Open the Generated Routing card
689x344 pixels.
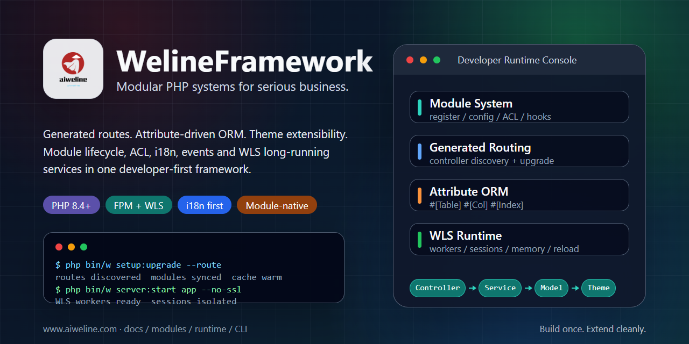click(519, 151)
